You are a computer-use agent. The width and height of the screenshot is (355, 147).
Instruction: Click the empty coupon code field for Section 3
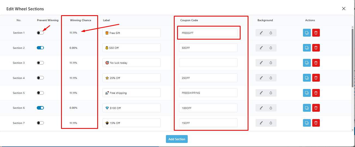point(208,63)
